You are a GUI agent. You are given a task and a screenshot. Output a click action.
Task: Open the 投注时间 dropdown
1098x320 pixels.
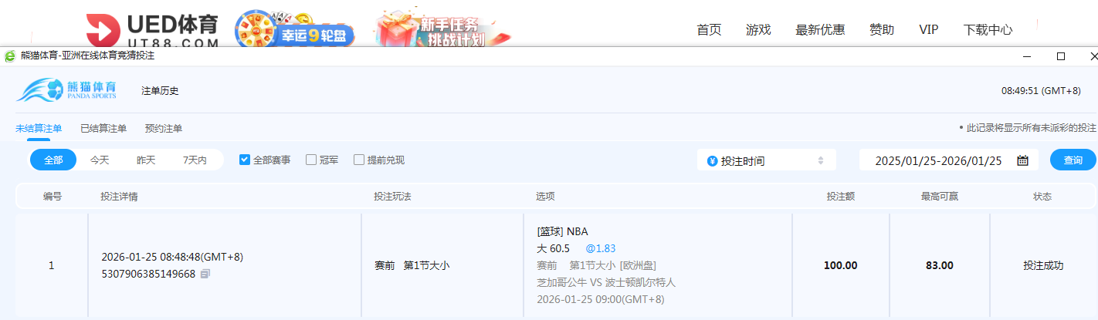(x=767, y=160)
